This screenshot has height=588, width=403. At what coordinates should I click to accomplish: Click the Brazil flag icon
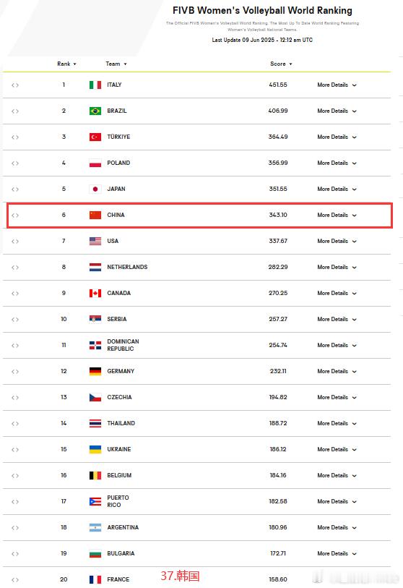point(95,111)
